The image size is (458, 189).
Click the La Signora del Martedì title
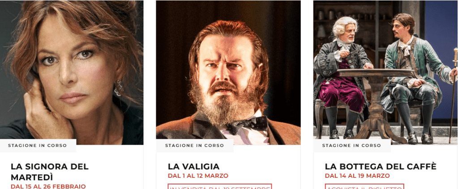(x=50, y=172)
